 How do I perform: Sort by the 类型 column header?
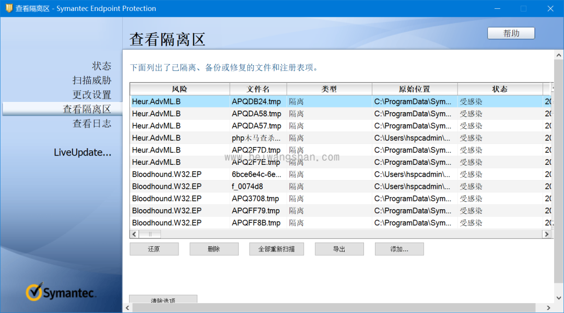[x=329, y=89]
